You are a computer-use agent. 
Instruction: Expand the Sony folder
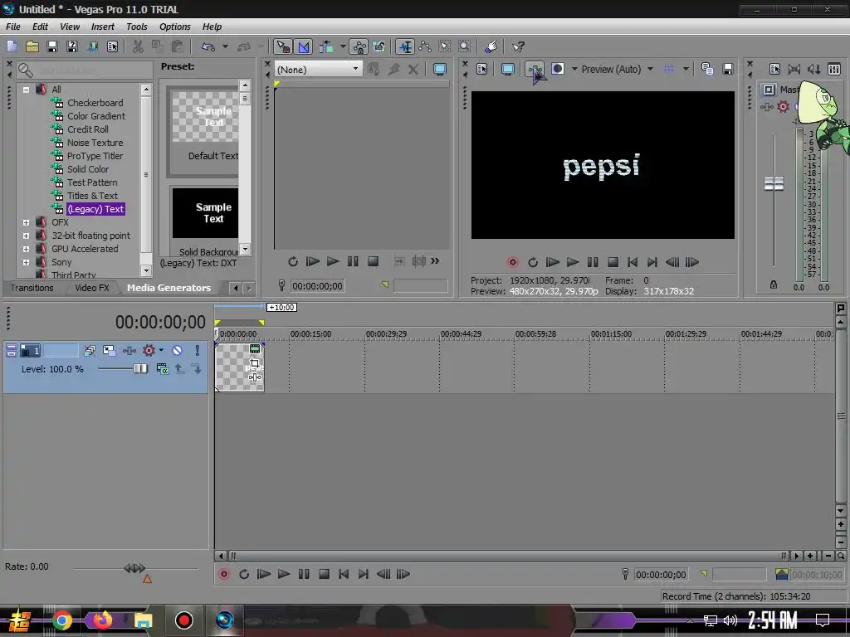(x=26, y=262)
